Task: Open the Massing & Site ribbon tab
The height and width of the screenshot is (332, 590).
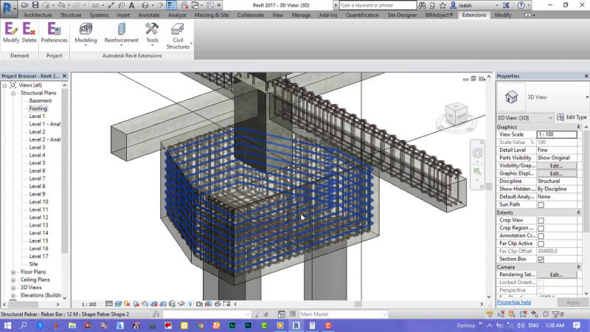Action: [212, 15]
